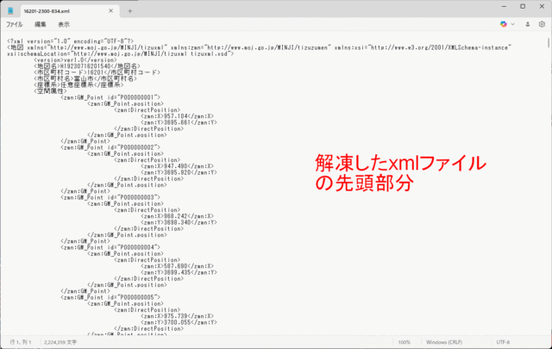Add a new tab with the plus button
This screenshot has height=349, width=552.
130,10
